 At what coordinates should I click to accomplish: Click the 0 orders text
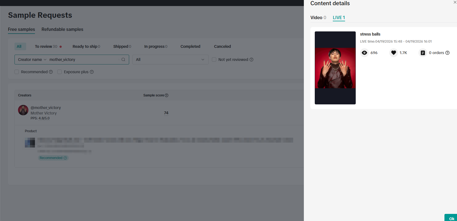(437, 53)
